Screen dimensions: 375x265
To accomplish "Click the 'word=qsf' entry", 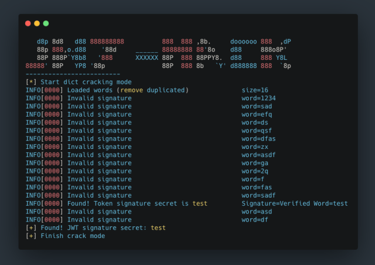I will 257,131.
